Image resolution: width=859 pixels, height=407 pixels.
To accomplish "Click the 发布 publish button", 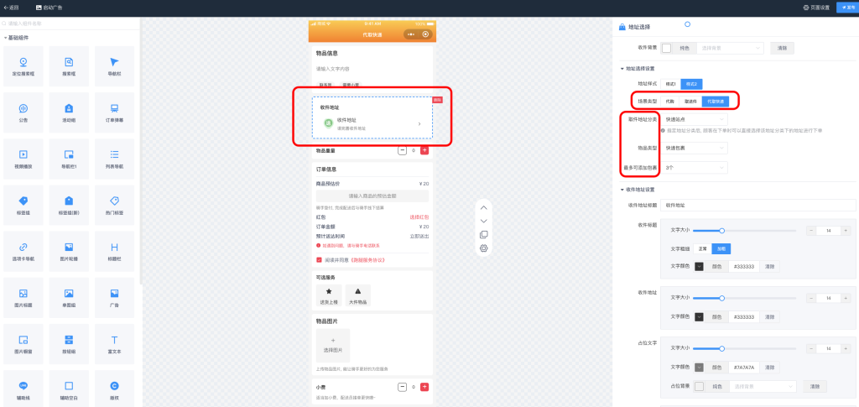I will [x=846, y=8].
